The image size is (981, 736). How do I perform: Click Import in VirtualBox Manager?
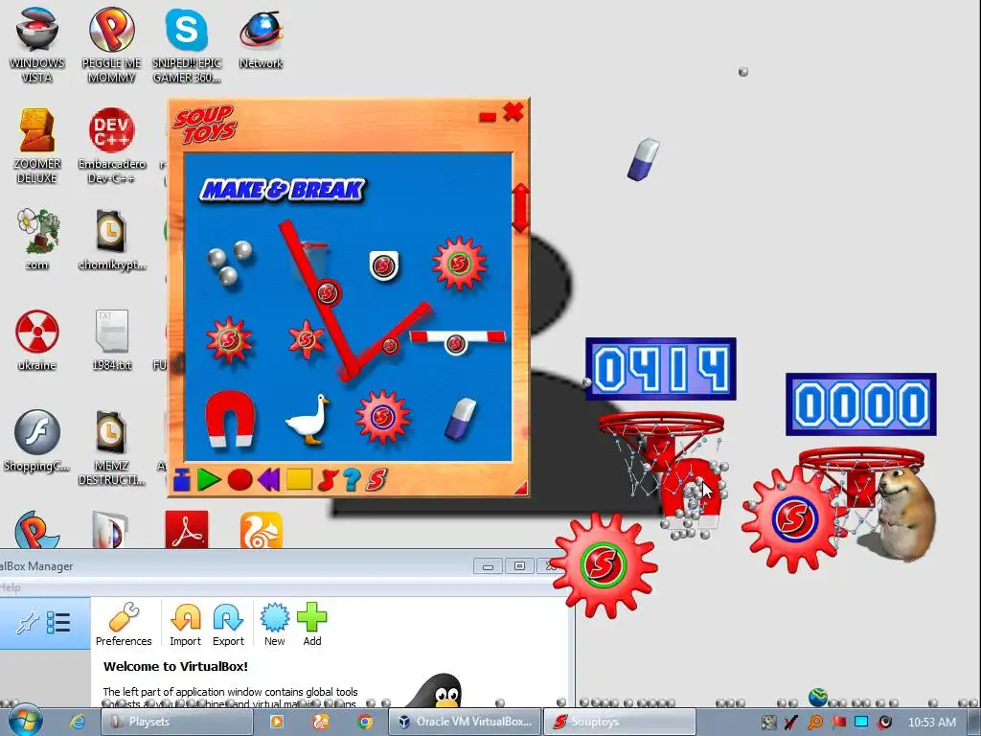[x=185, y=623]
